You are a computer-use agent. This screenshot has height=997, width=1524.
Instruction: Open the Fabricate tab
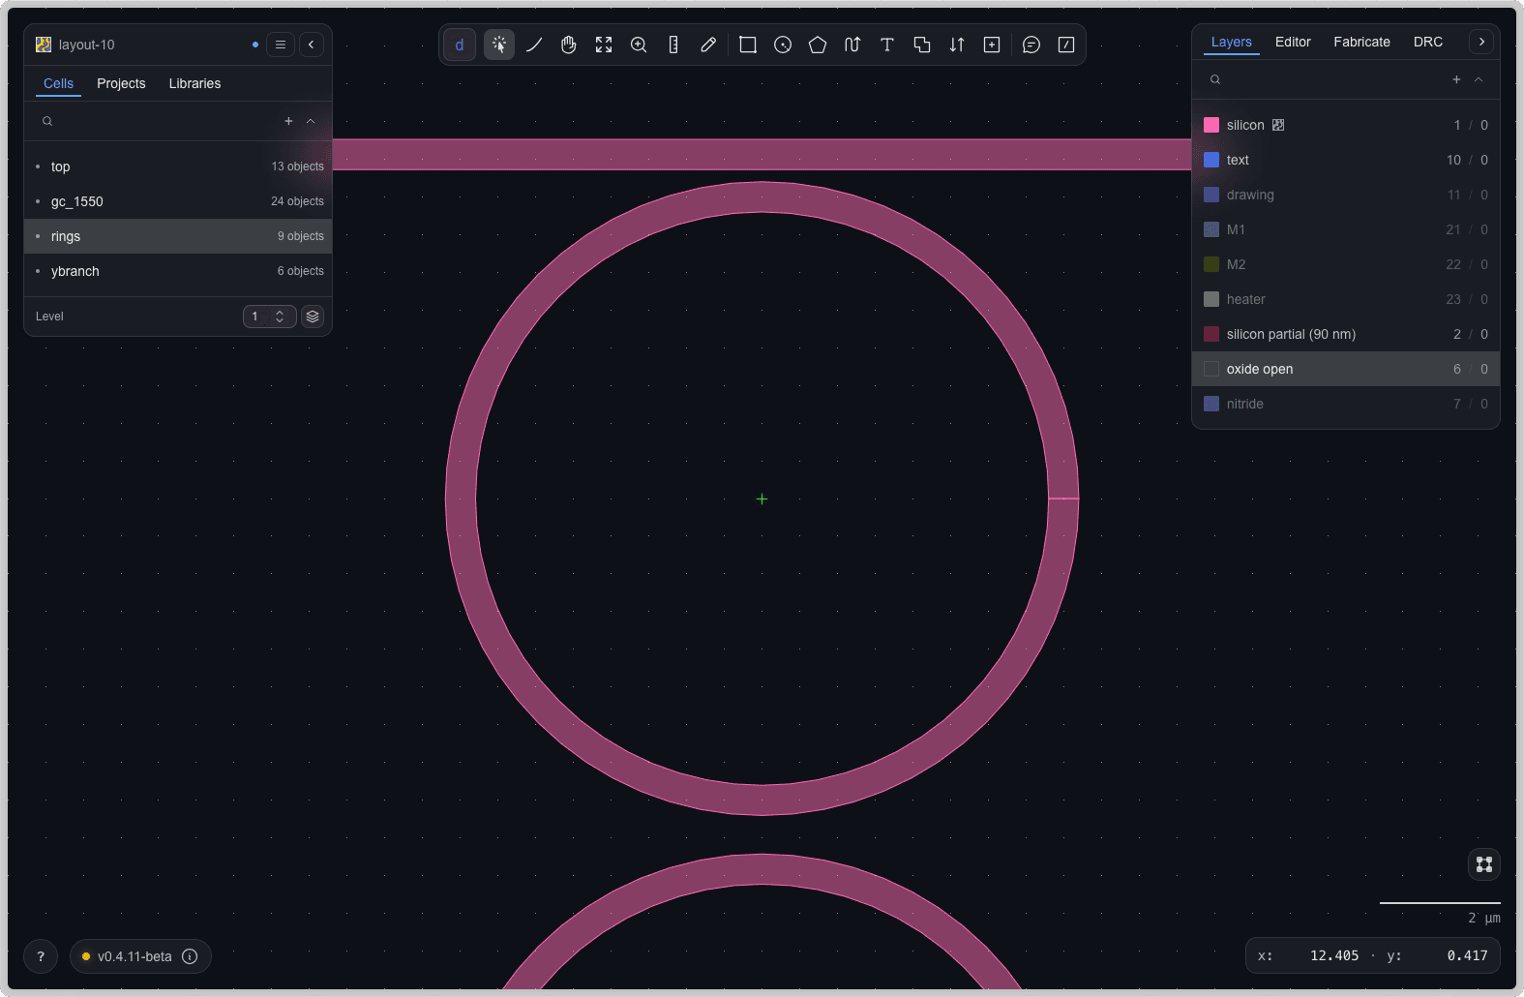click(x=1361, y=42)
